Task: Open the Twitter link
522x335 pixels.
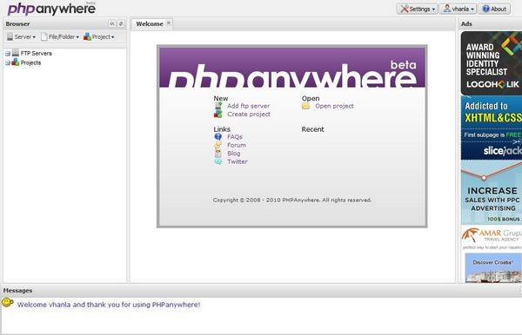Action: 238,161
